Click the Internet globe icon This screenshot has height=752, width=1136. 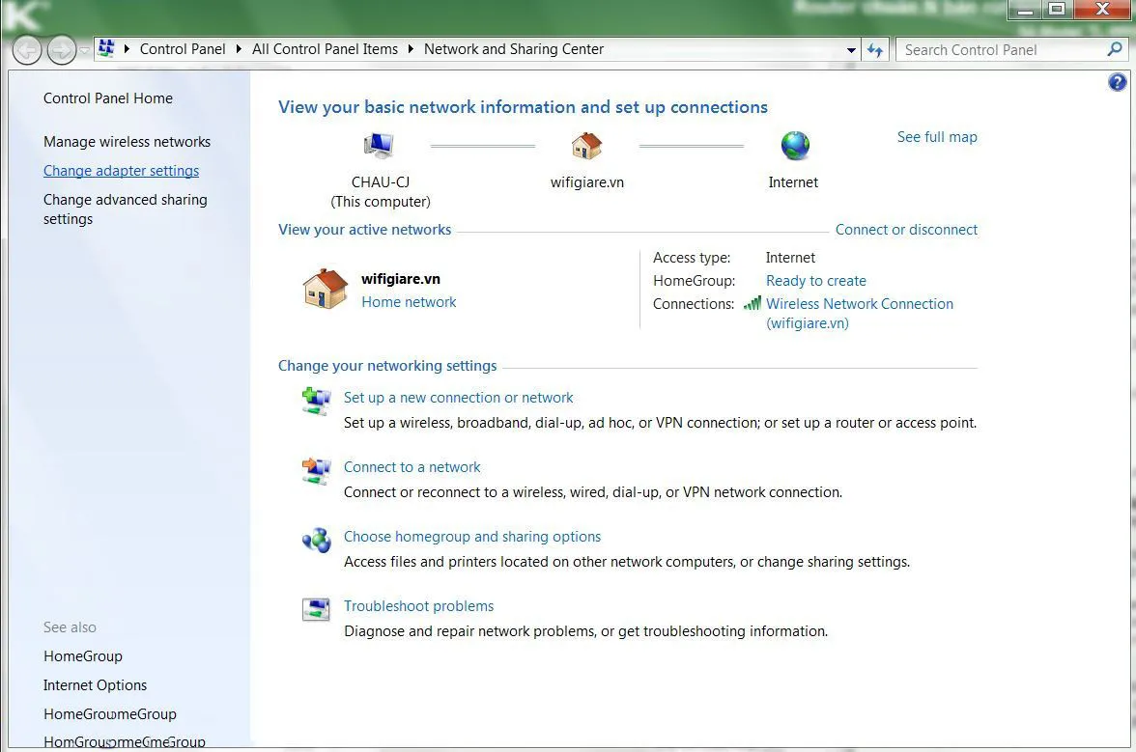(795, 146)
